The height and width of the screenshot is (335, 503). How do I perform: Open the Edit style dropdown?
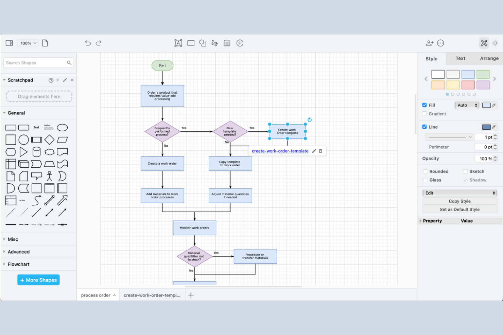(459, 193)
